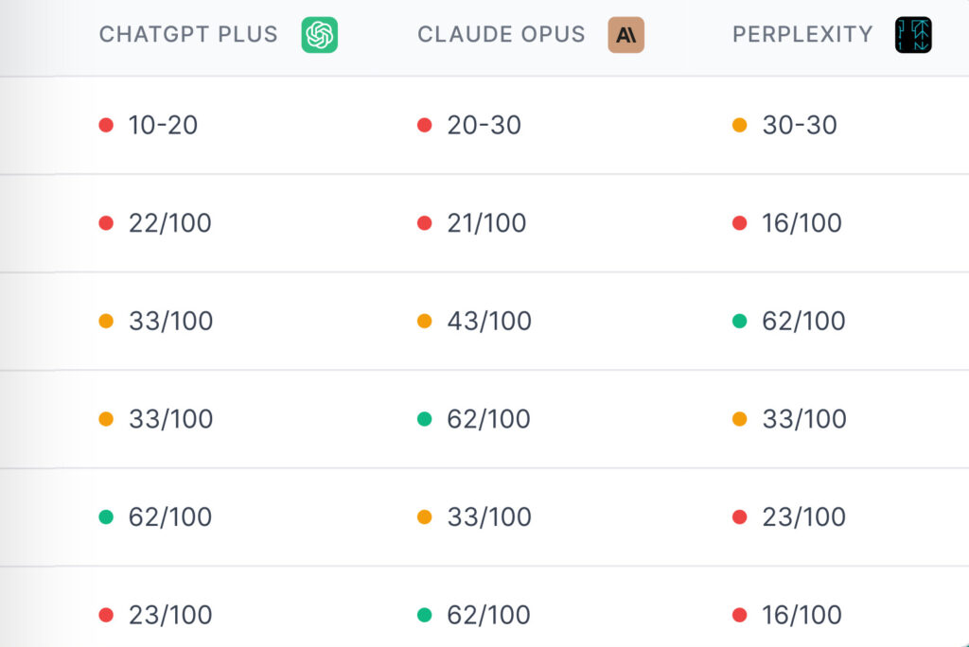The height and width of the screenshot is (647, 969).
Task: Open the 20-30 value under Claude Opus
Action: 484,125
